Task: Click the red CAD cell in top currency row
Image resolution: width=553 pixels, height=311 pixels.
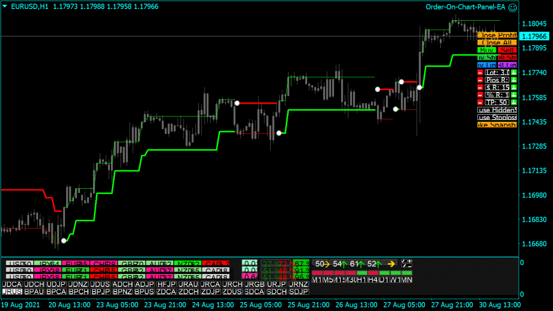Action: click(x=216, y=263)
